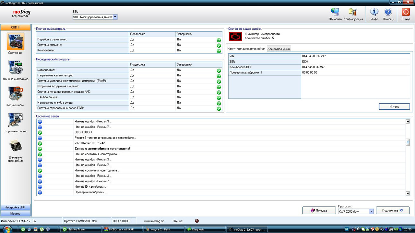415x233 pixels.
Task: Select the Состояние sidebar icon
Action: pyautogui.click(x=15, y=41)
